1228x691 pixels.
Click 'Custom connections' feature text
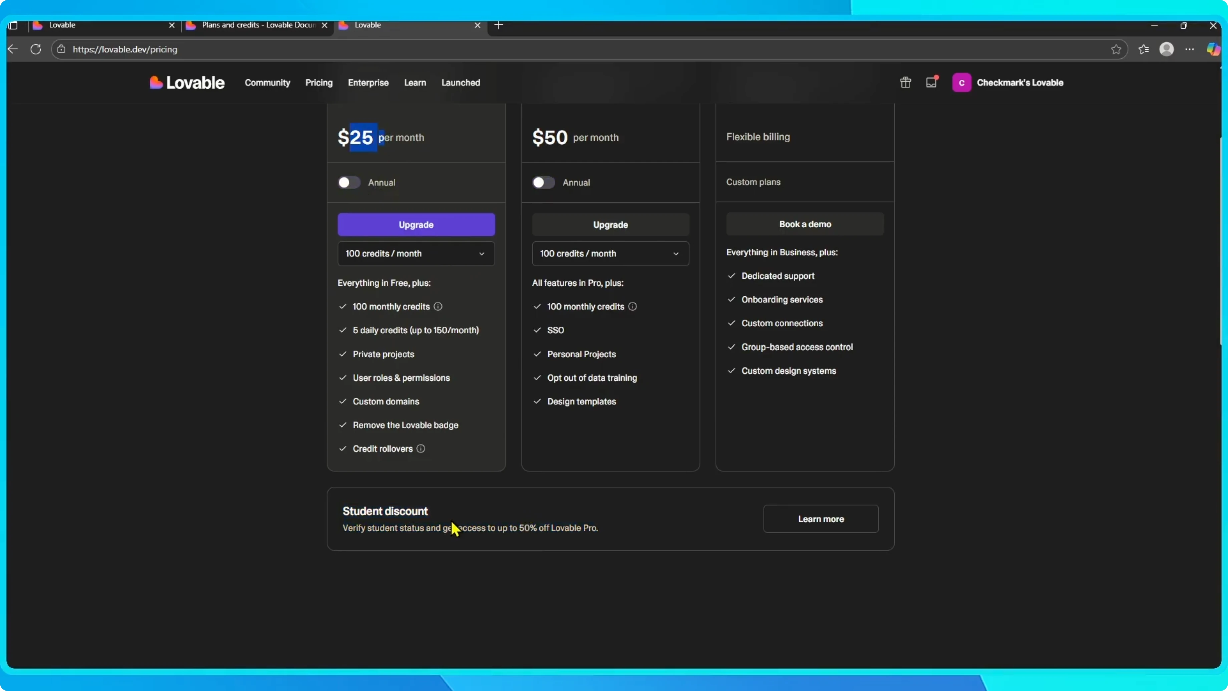pyautogui.click(x=782, y=323)
